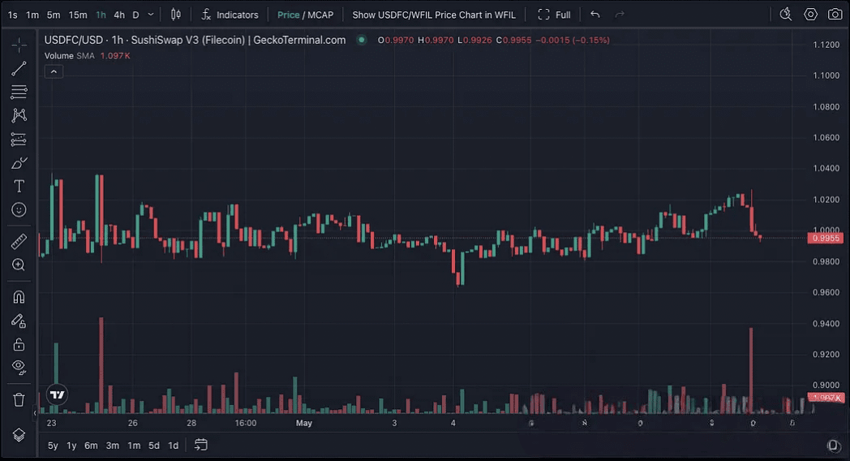850x461 pixels.
Task: Take a chart snapshot with camera icon
Action: point(835,15)
